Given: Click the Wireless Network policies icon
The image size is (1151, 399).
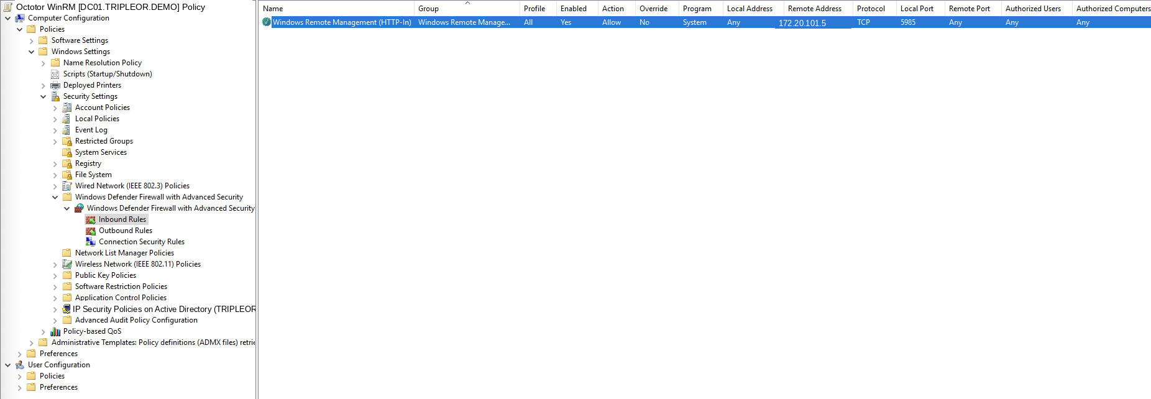Looking at the screenshot, I should pos(67,264).
